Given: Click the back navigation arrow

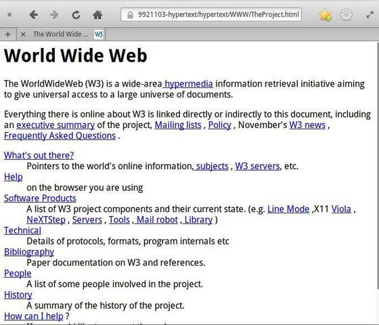Looking at the screenshot, I should pyautogui.click(x=34, y=15).
